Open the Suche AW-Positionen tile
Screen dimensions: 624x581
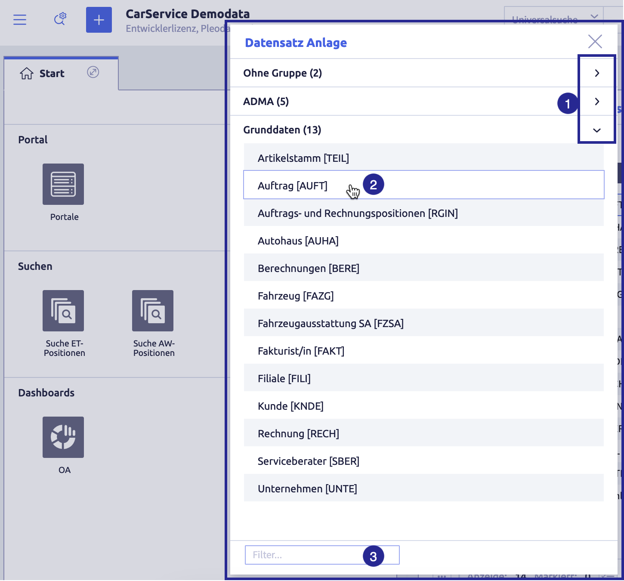(153, 311)
